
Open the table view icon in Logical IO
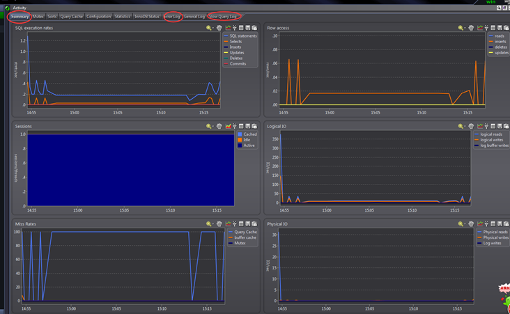click(x=493, y=126)
